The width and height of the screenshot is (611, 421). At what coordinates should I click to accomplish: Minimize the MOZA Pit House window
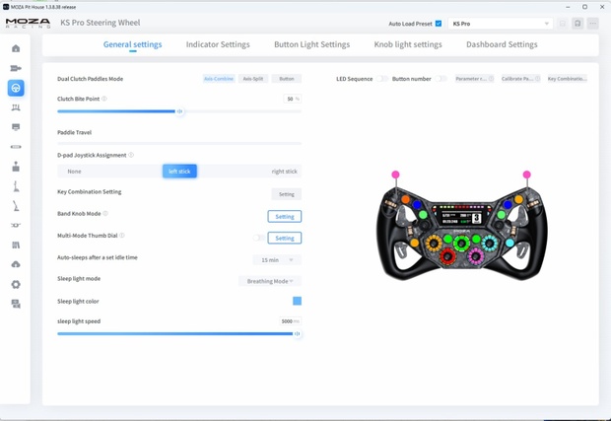coord(569,7)
